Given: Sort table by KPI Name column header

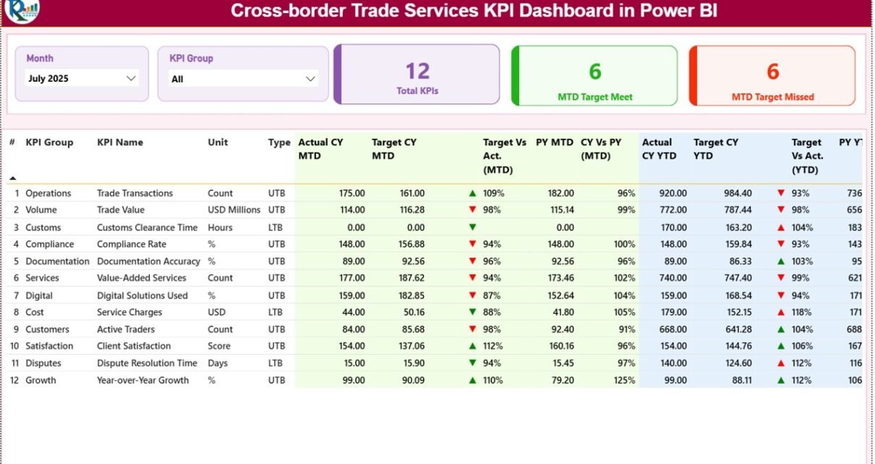Looking at the screenshot, I should [120, 142].
